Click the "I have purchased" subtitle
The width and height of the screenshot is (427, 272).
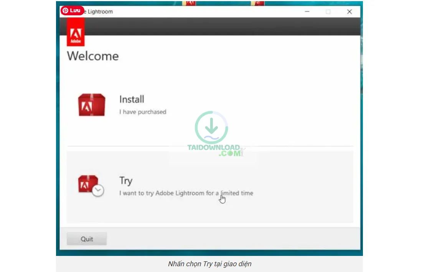(143, 112)
